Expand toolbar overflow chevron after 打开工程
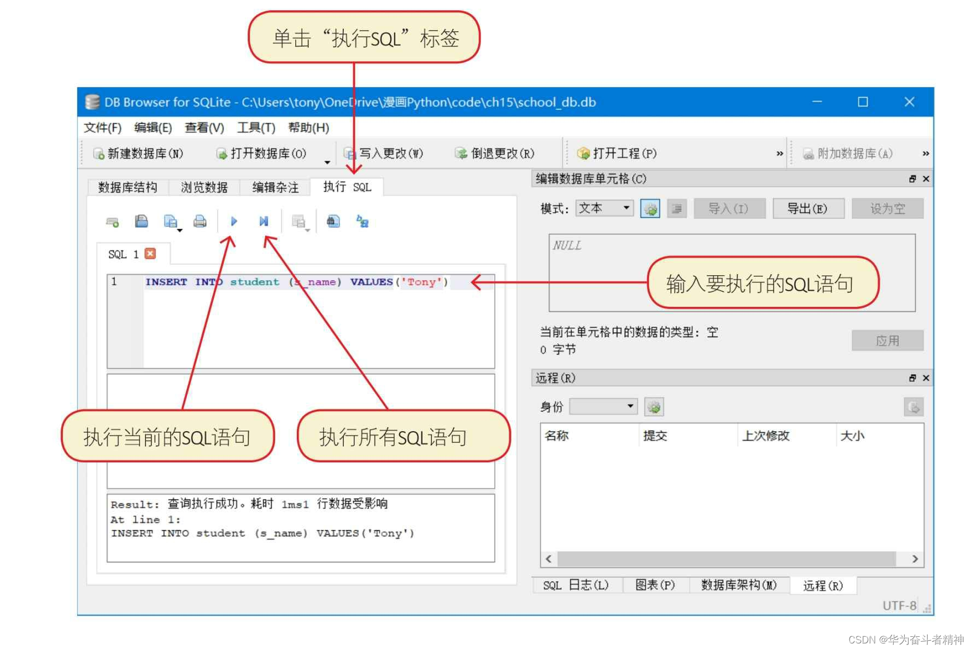 coord(780,154)
